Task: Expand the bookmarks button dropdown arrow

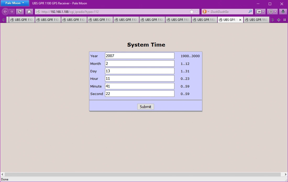Action: point(263,12)
